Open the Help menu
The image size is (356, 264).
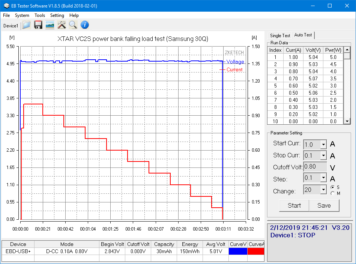point(74,15)
